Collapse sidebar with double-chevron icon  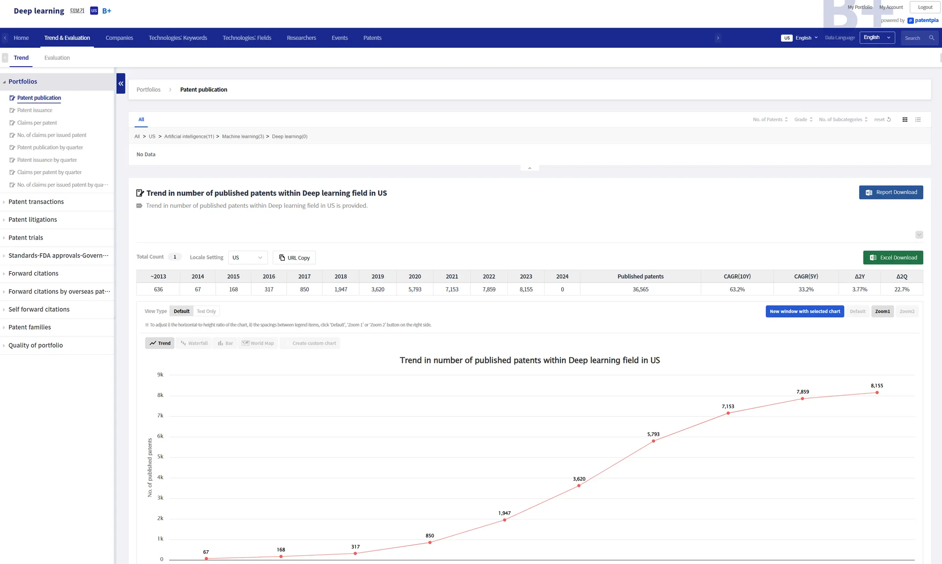pos(121,84)
